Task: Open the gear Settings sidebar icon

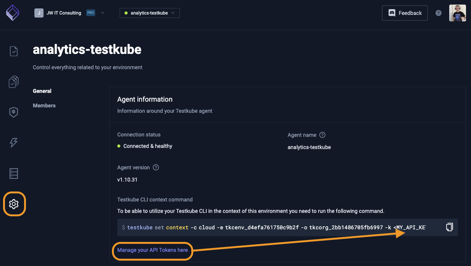Action: coord(14,204)
